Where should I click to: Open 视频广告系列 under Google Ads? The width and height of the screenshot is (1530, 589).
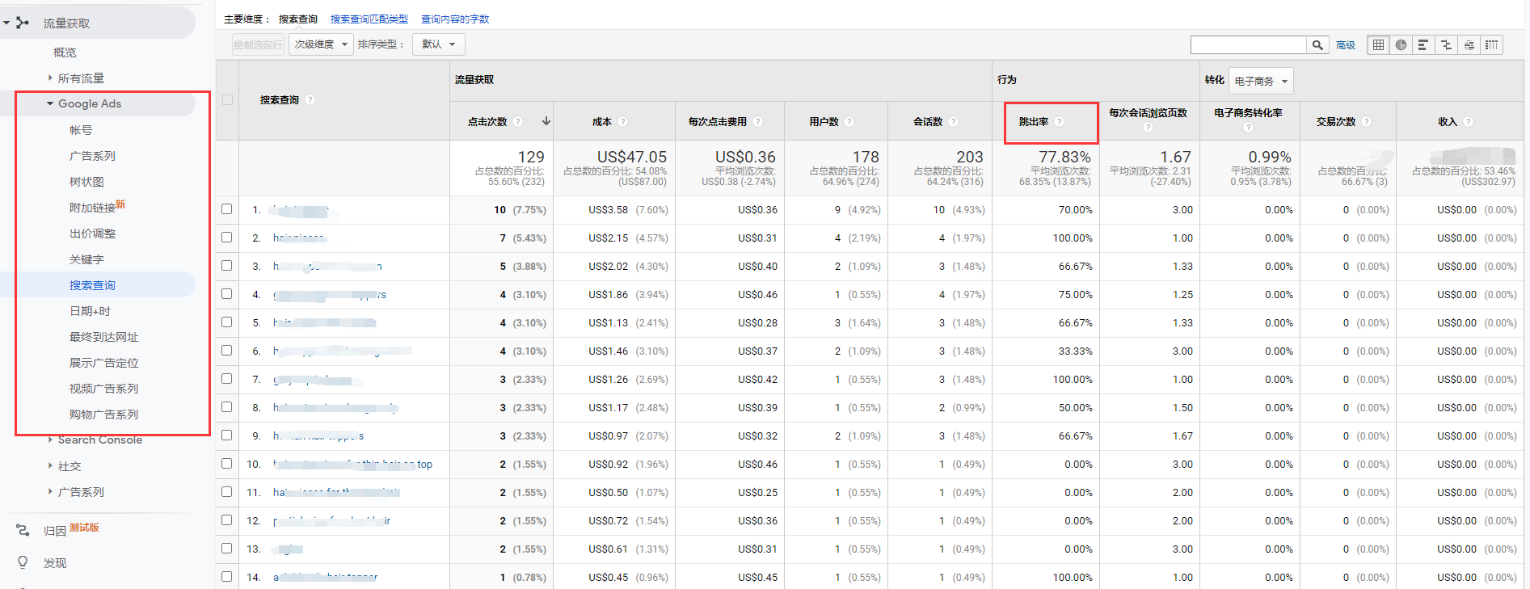(104, 389)
